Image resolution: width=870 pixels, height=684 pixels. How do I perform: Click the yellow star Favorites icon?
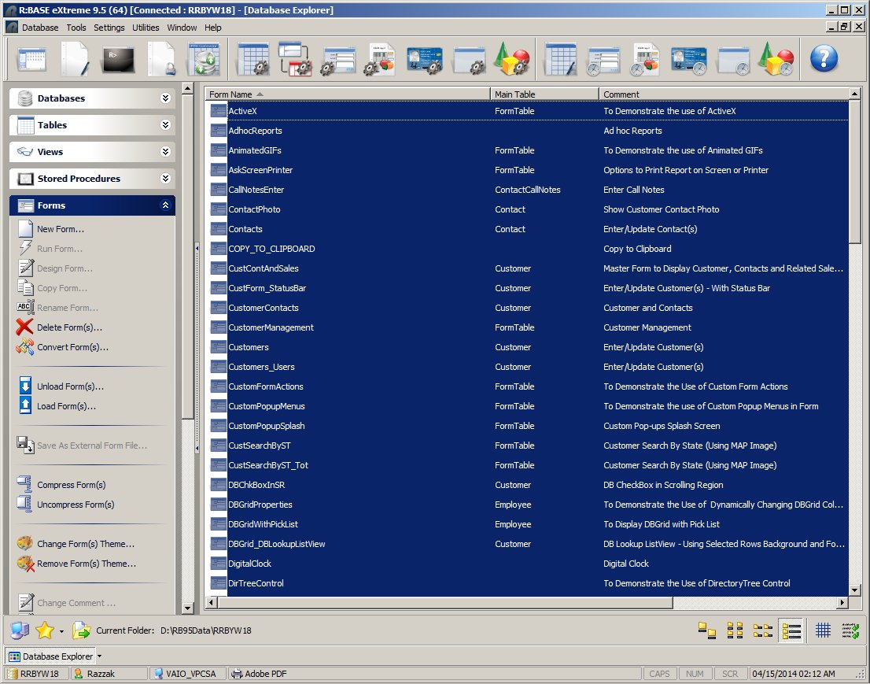click(x=45, y=630)
